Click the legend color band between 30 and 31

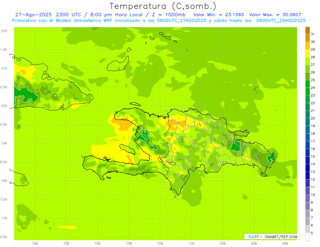pos(307,38)
